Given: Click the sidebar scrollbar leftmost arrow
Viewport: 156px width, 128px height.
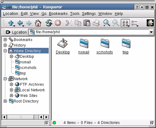Looking at the screenshot, I should click(4, 117).
